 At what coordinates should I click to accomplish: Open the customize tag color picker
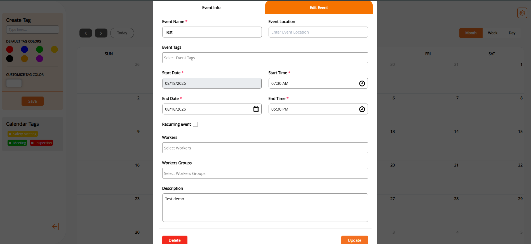click(x=14, y=83)
